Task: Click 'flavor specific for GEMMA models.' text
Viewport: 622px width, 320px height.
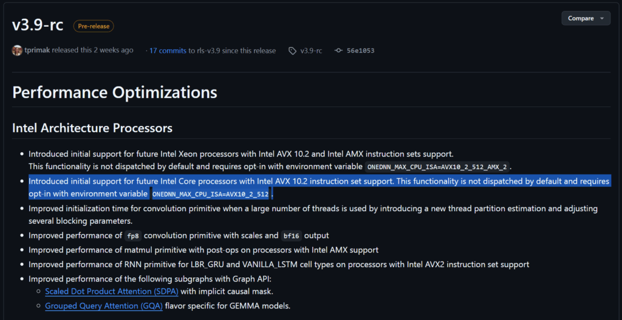Action: [x=228, y=306]
